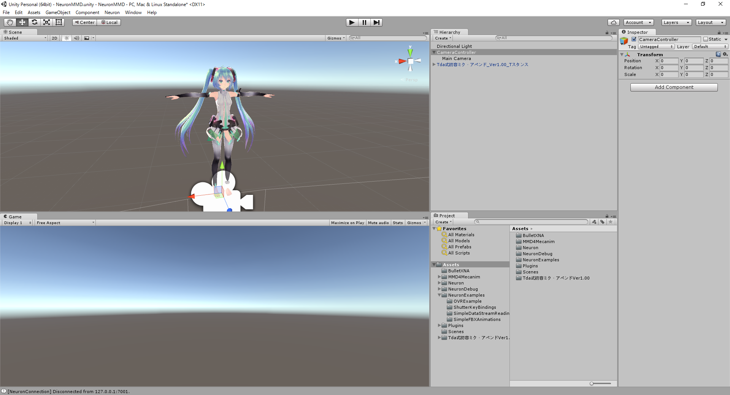Open Unity Cloud Services panel icon
Image resolution: width=730 pixels, height=395 pixels.
613,22
